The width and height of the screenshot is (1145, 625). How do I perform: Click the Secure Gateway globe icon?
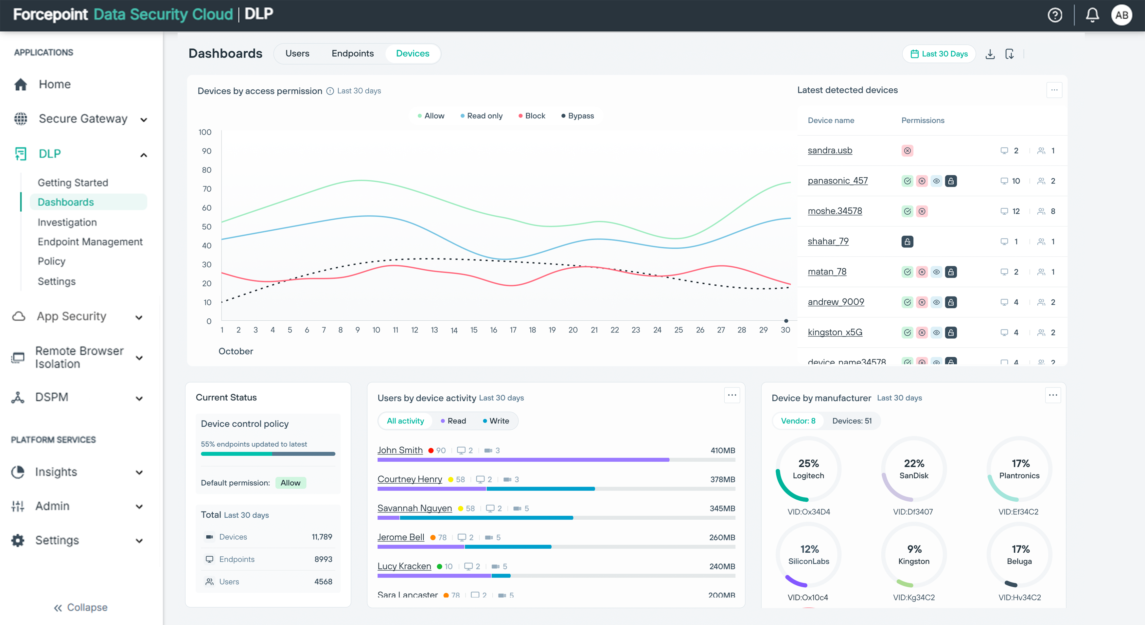click(x=20, y=119)
